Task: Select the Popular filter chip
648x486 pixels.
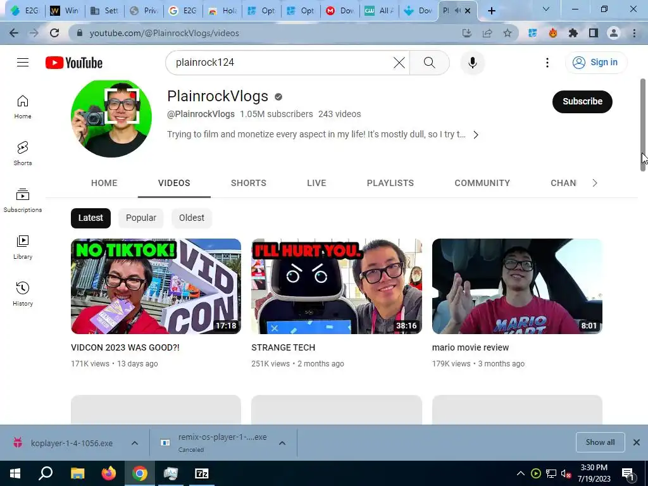Action: (x=141, y=218)
